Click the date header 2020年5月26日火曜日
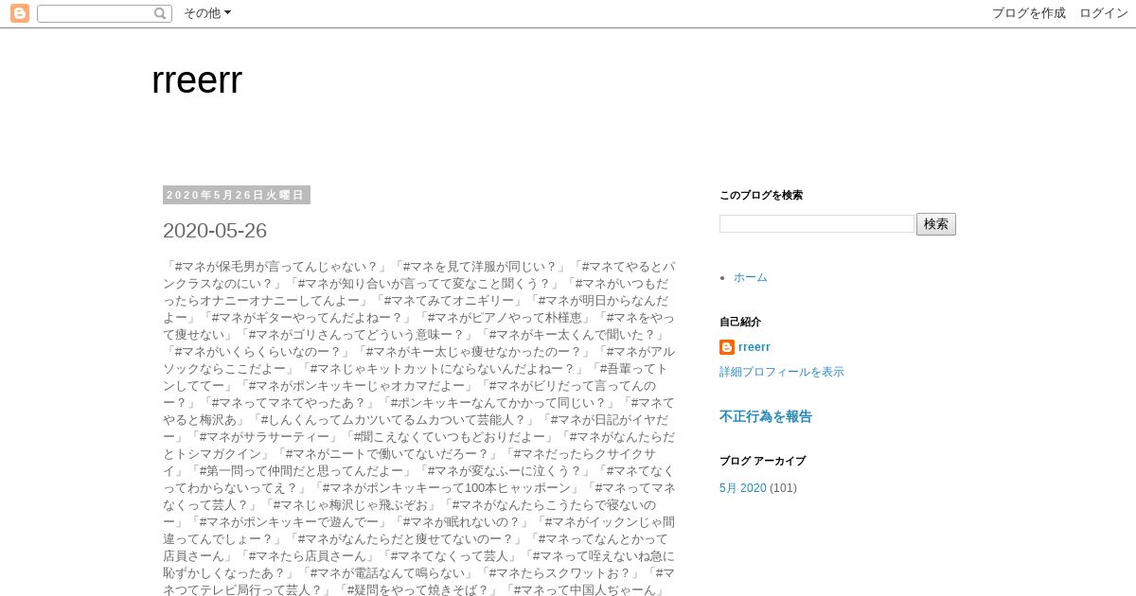Screen dimensions: 1136x596 [237, 195]
